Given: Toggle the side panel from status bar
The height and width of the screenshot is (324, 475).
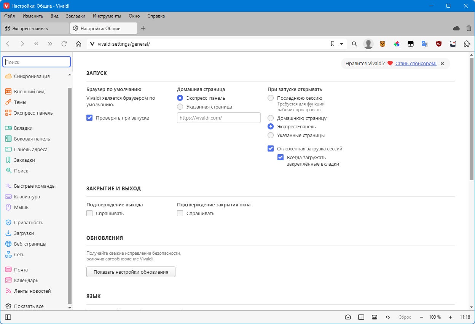Looking at the screenshot, I should pos(8,317).
